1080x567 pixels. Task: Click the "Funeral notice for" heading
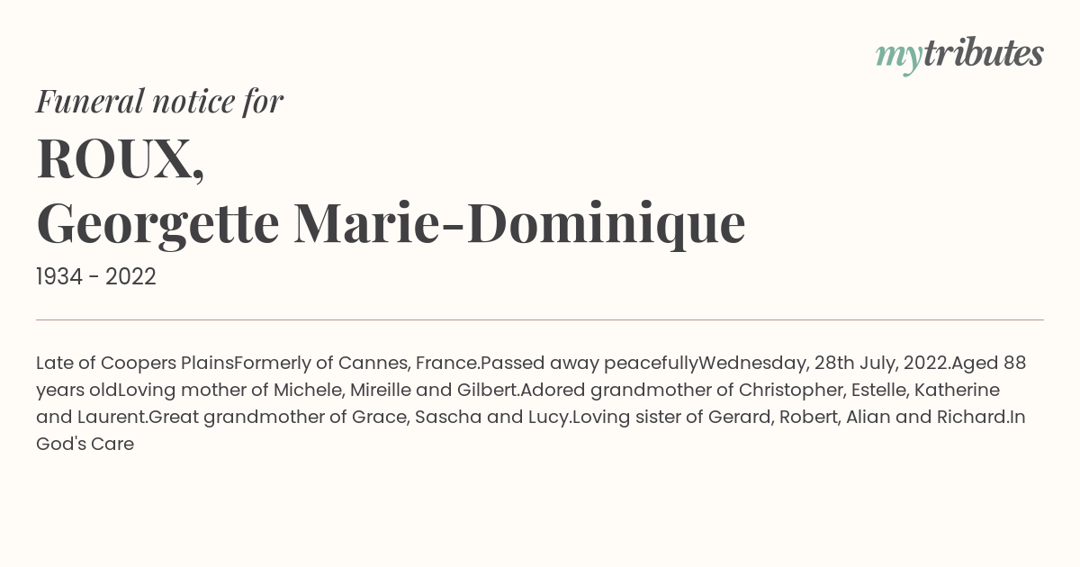(x=160, y=102)
